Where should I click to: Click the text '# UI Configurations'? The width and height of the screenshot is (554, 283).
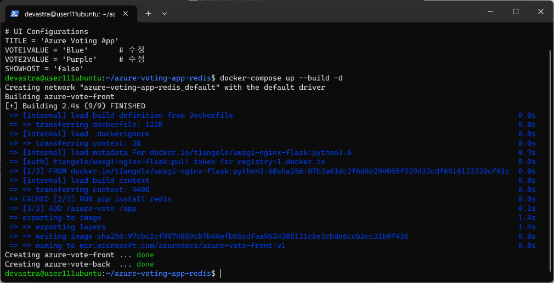coord(46,31)
